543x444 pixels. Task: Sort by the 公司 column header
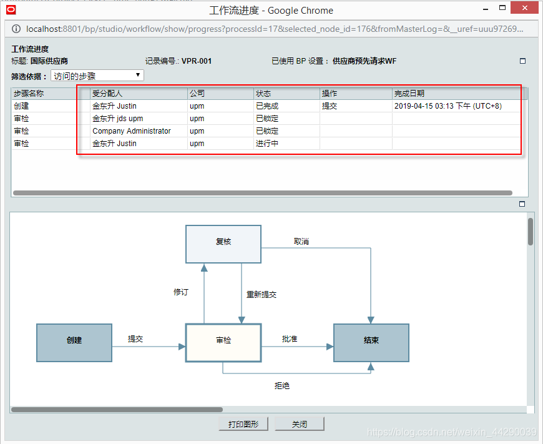(x=220, y=94)
